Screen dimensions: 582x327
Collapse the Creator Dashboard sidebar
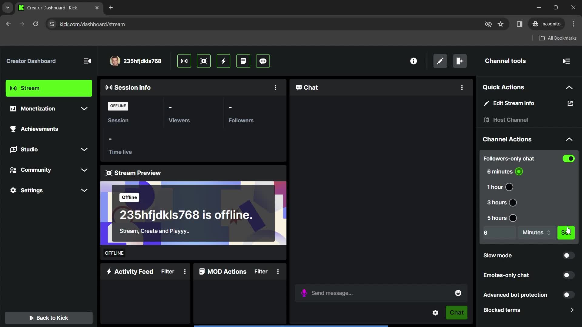[87, 61]
